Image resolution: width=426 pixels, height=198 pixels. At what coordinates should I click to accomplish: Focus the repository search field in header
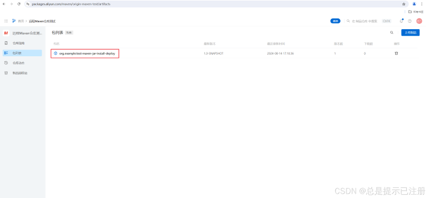click(364, 21)
